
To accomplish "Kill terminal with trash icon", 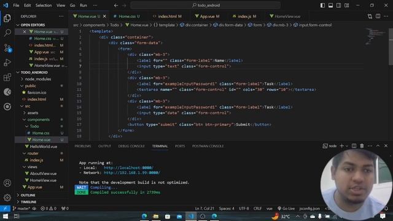I will pos(362,146).
